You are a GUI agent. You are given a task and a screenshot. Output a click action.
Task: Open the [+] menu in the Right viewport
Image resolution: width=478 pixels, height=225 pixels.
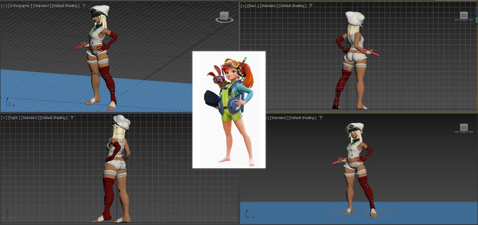point(4,118)
